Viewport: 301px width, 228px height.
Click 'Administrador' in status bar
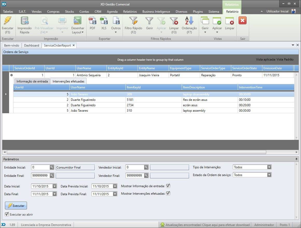click(x=264, y=225)
